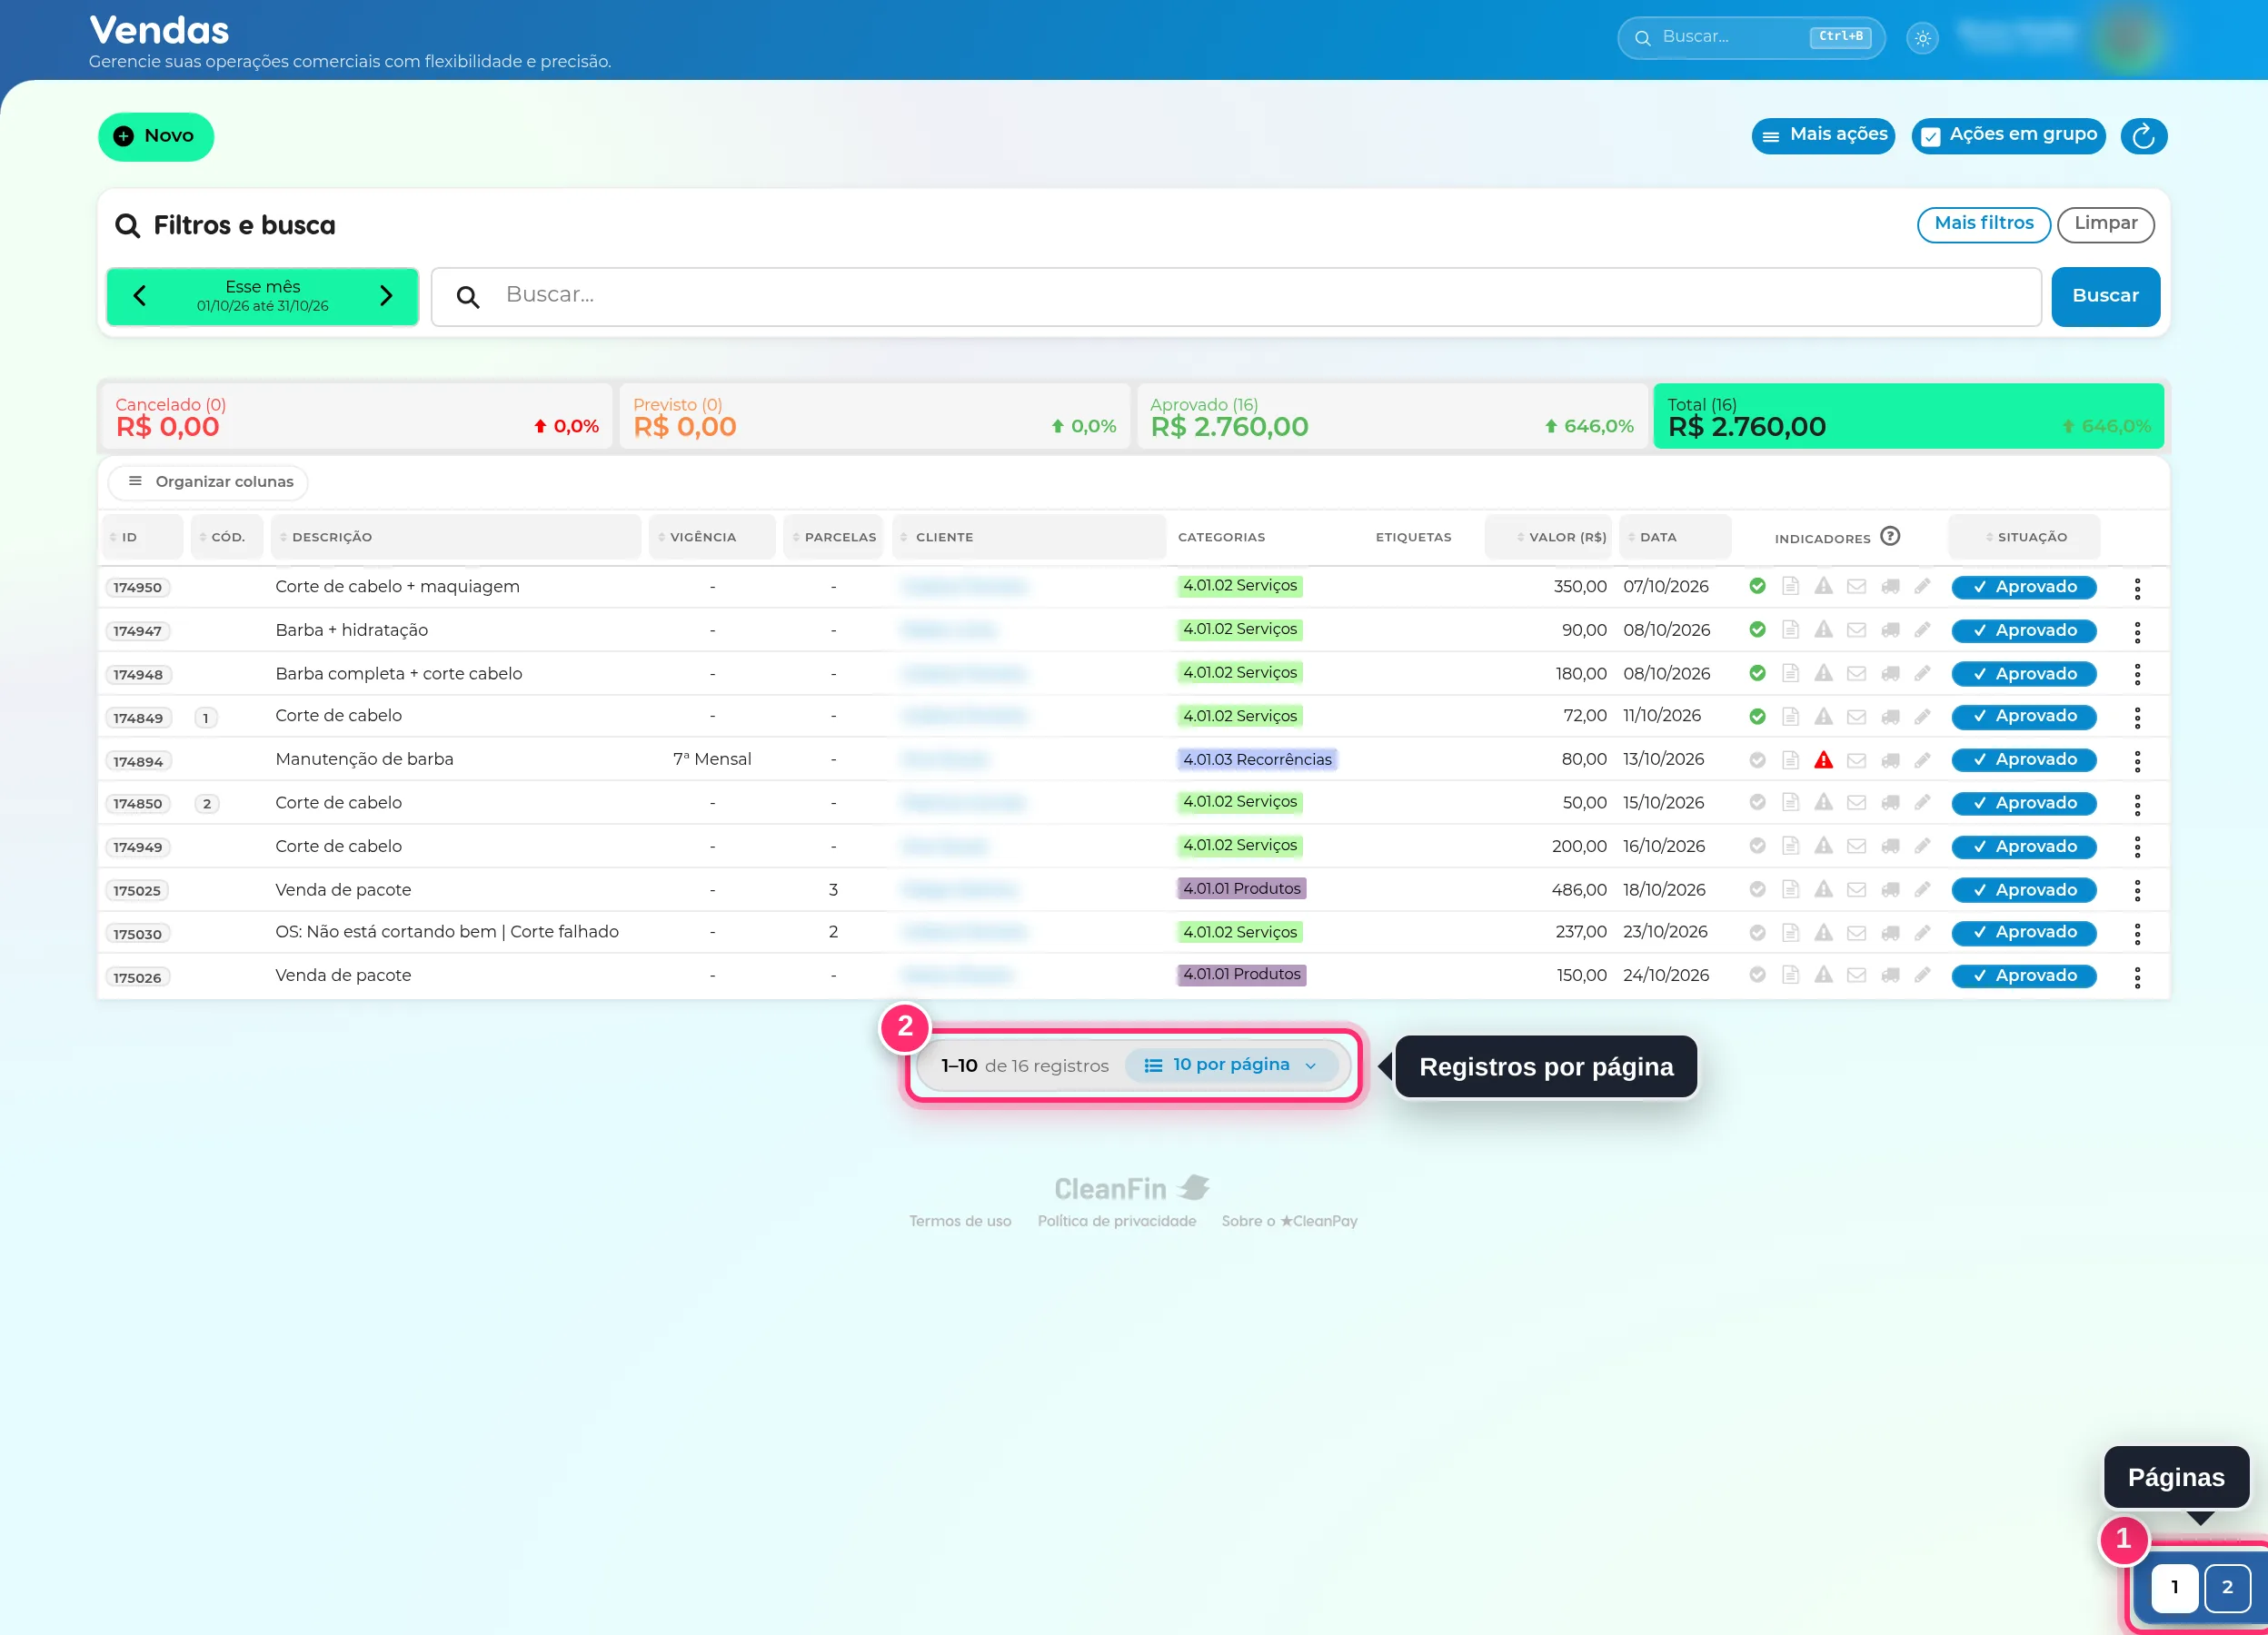Click the Aprovado status badge on row 174894
Viewport: 2268px width, 1635px height.
click(x=2023, y=759)
